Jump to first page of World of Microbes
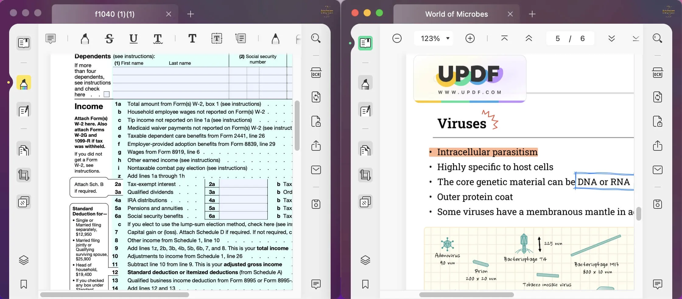The width and height of the screenshot is (682, 299). 504,39
